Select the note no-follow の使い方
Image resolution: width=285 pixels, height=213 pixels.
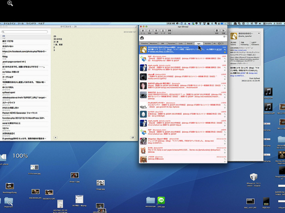click(25, 73)
